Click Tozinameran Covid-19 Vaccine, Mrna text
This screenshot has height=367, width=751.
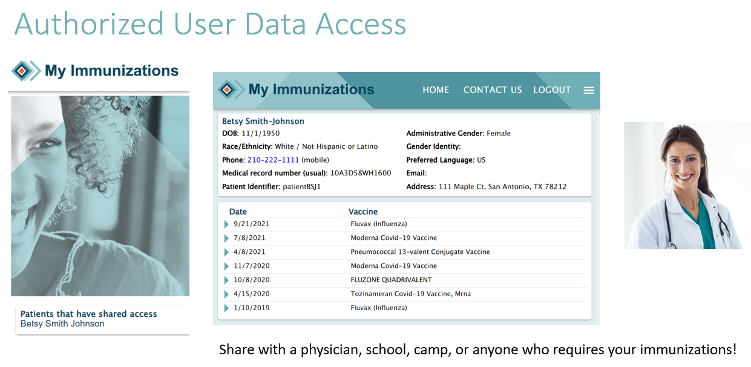tap(410, 294)
